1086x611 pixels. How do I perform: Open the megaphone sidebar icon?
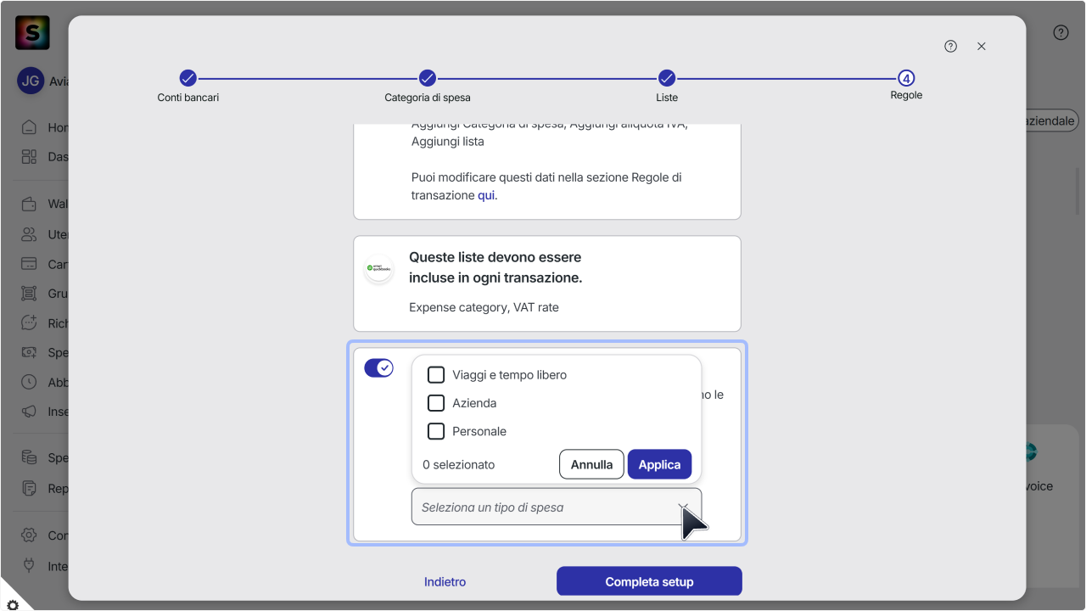(30, 412)
